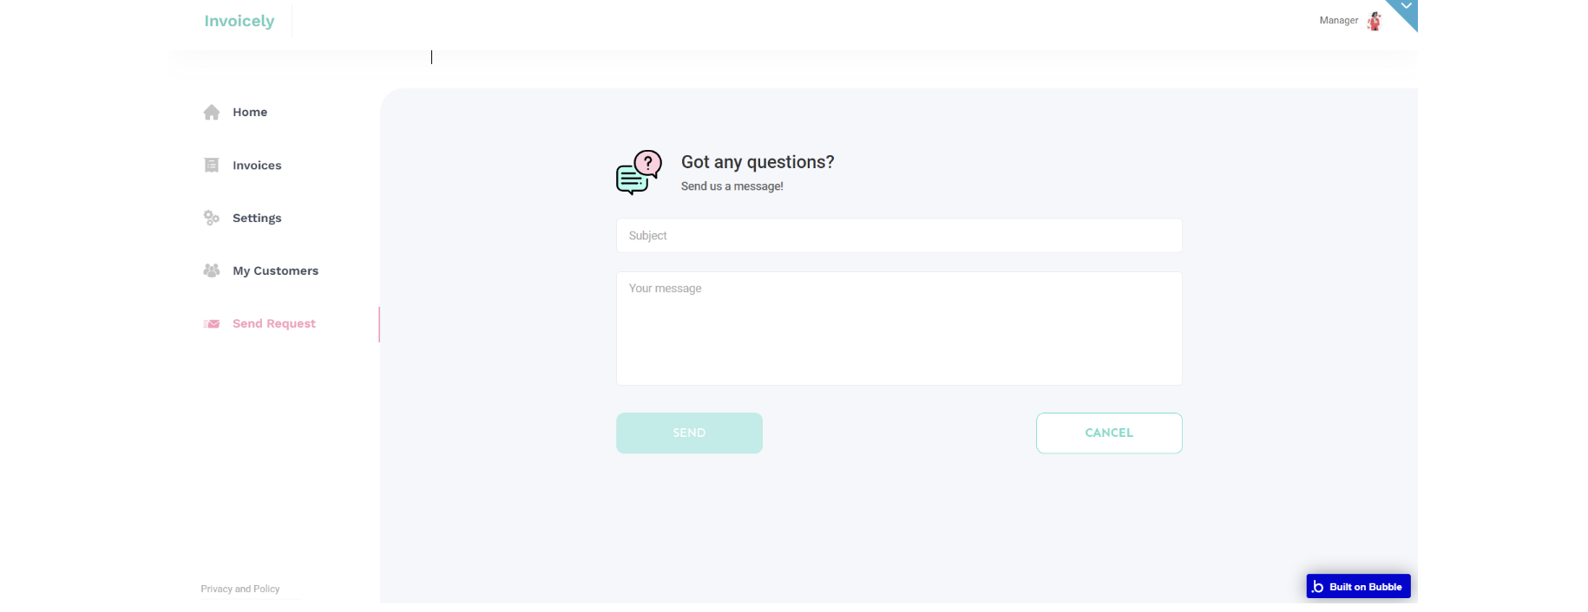Select My Customers menu entry
The height and width of the screenshot is (612, 1588).
point(275,271)
